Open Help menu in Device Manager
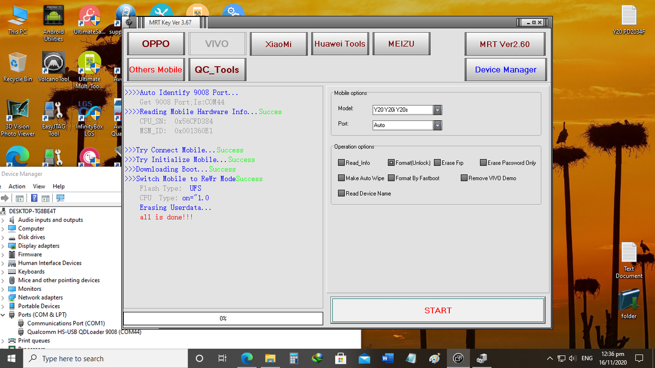Viewport: 655px width, 368px height. coord(58,187)
